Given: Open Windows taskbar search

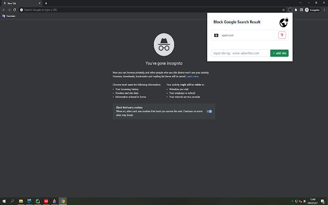Looking at the screenshot, I should 12,201.
